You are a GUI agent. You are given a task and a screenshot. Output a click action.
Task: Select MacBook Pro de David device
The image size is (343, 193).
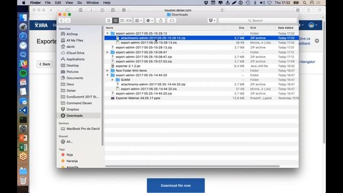pos(83,129)
